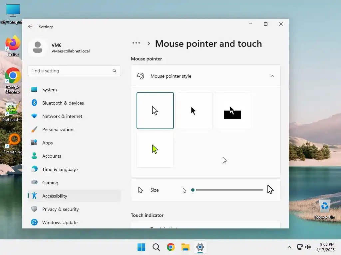
Task: Click the VM6 profile avatar picture
Action: pyautogui.click(x=38, y=47)
